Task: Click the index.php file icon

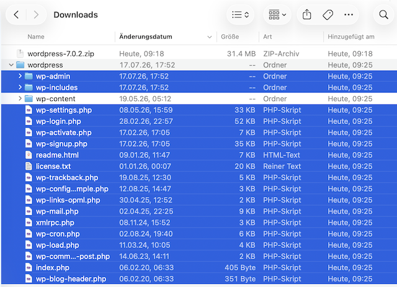Action: tap(29, 268)
